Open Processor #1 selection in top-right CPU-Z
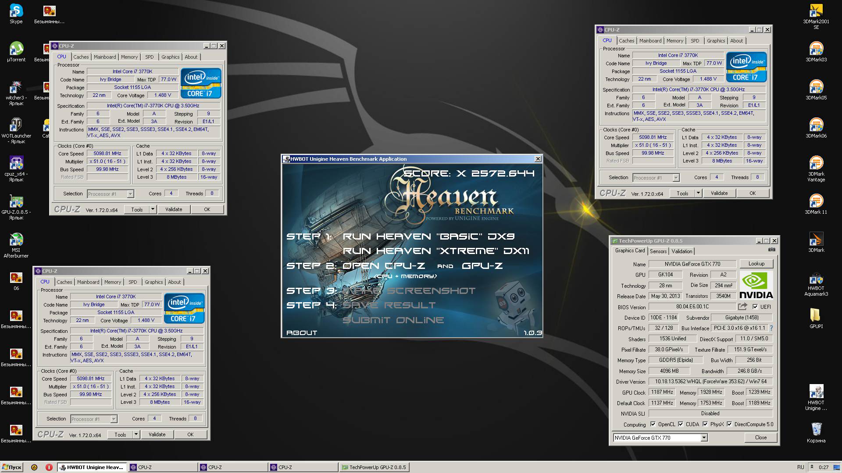 click(x=656, y=178)
